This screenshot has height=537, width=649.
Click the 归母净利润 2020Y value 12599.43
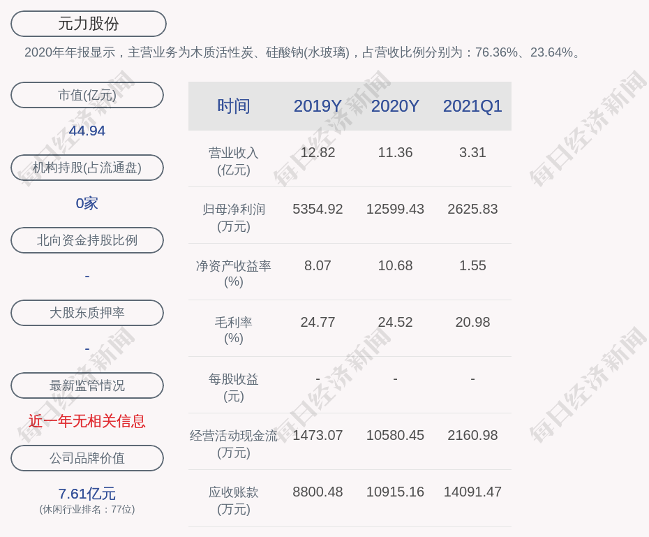tap(395, 209)
